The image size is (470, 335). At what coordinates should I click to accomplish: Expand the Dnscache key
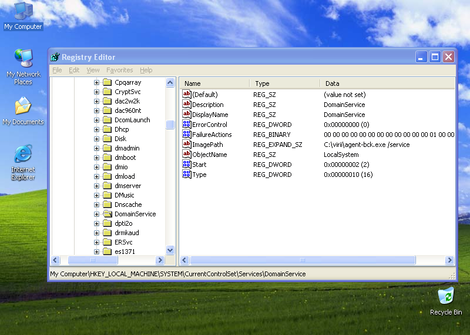96,205
